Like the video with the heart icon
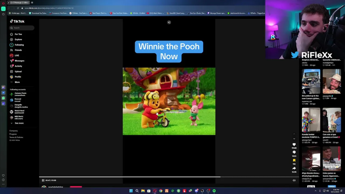Viewport: 345px width, 194px height. (x=294, y=144)
